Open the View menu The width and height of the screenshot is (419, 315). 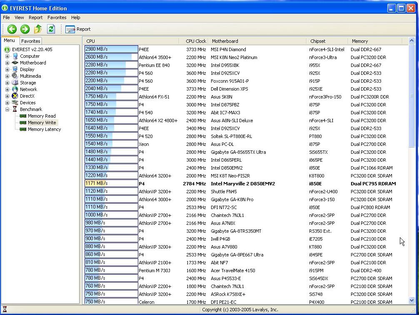pyautogui.click(x=19, y=17)
